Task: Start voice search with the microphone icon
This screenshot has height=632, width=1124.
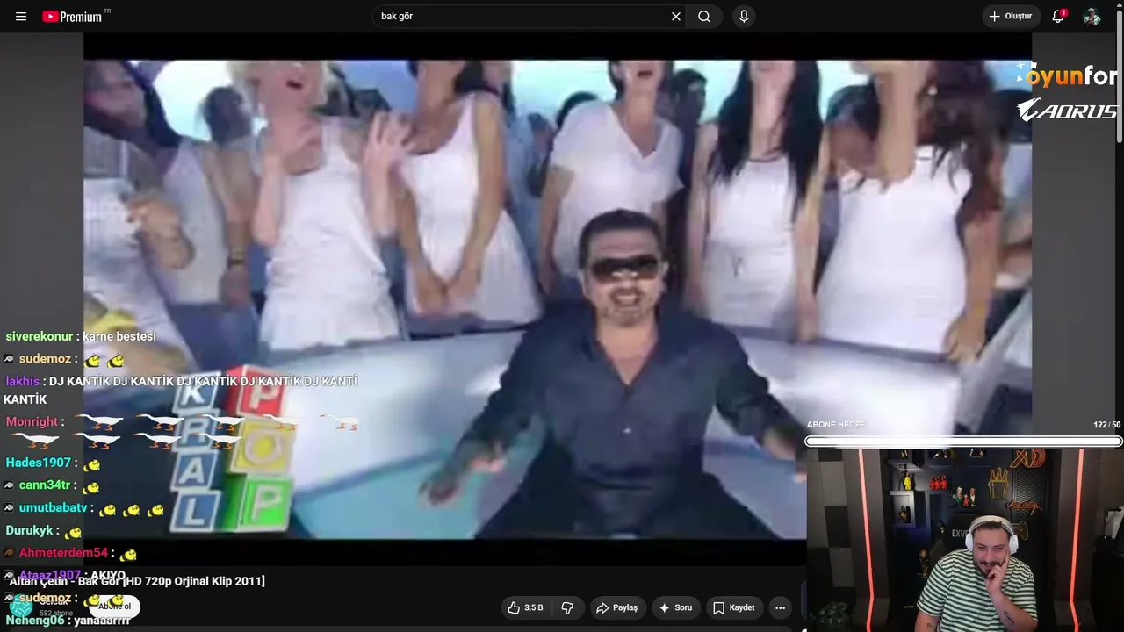Action: pyautogui.click(x=744, y=17)
